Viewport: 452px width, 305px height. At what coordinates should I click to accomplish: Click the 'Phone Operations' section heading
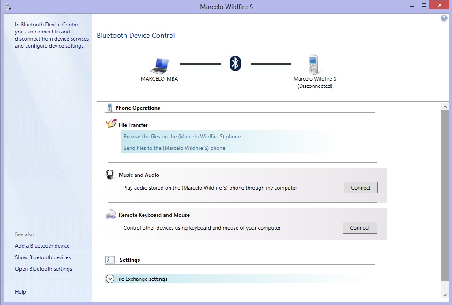pos(138,108)
